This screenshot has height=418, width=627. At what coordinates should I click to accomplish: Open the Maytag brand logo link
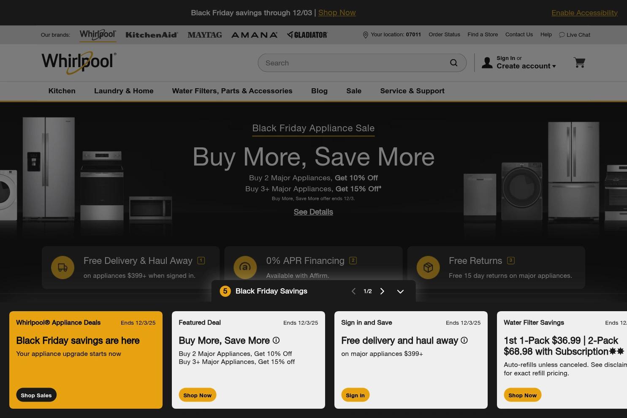click(205, 35)
